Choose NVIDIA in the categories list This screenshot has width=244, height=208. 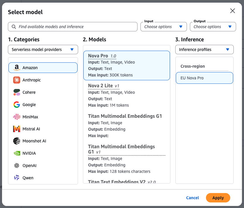point(43,153)
